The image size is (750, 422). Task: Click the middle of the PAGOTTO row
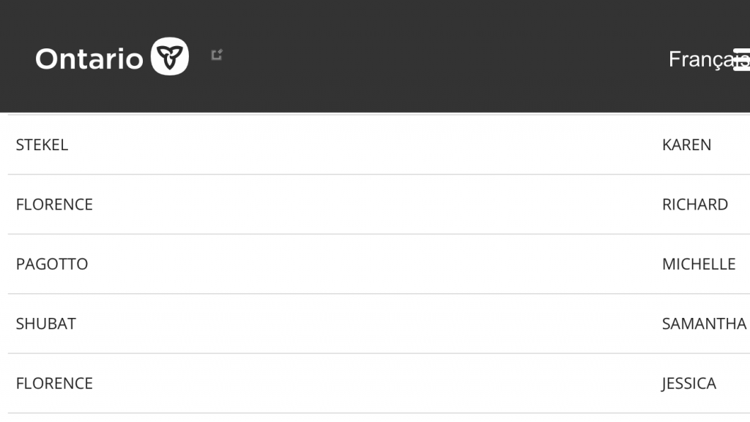coord(375,264)
